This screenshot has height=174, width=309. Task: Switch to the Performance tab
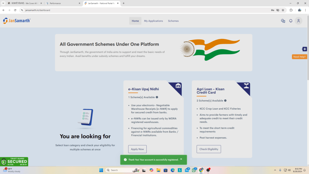63,3
